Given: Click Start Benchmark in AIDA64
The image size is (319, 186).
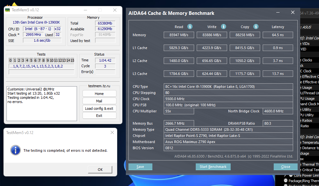Looking at the screenshot, I should (213, 167).
